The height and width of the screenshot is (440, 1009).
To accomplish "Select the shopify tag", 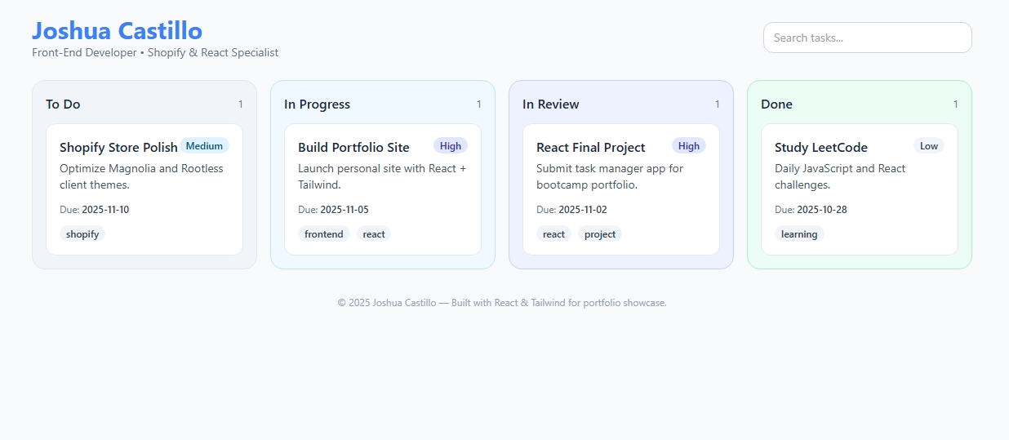I will (82, 234).
